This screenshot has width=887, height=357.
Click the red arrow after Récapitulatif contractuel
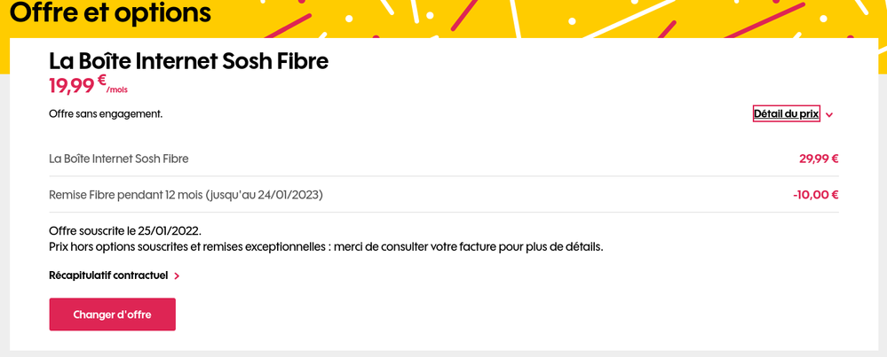pyautogui.click(x=178, y=276)
